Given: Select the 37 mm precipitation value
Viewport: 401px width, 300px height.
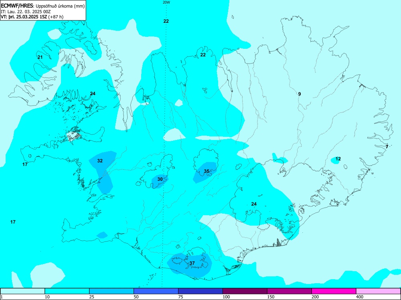Looking at the screenshot, I should (192, 263).
